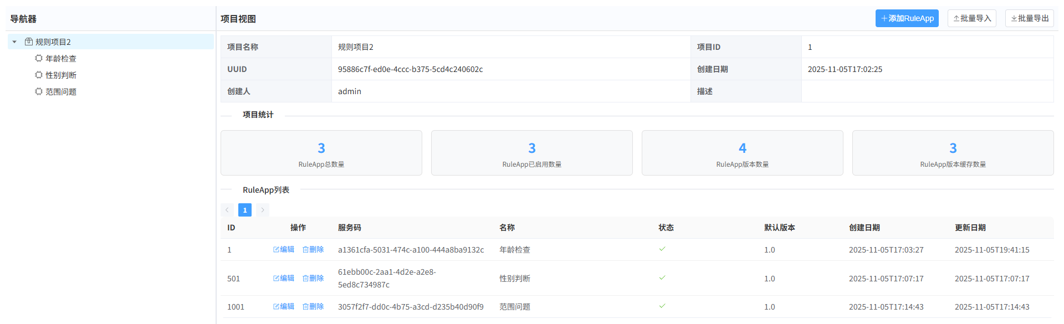Viewport: 1064px width, 324px height.
Task: Click the RuleApp版本数量 statistics card
Action: pyautogui.click(x=742, y=153)
